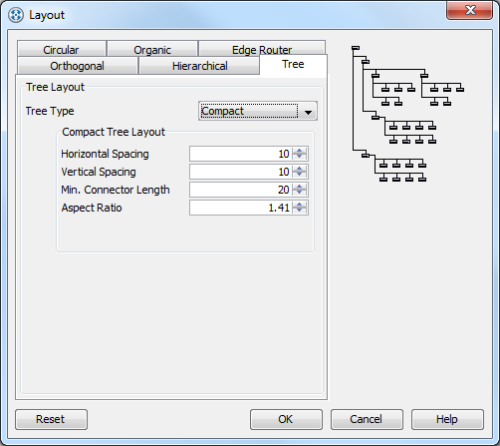Click the Horizontal Spacing label
500x446 pixels.
click(105, 154)
